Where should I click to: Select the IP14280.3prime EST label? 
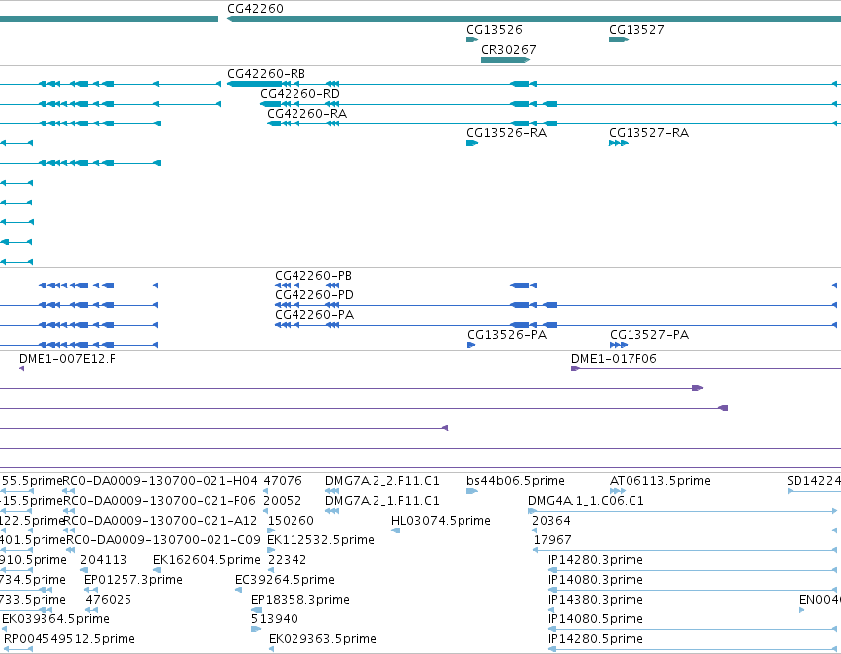595,560
